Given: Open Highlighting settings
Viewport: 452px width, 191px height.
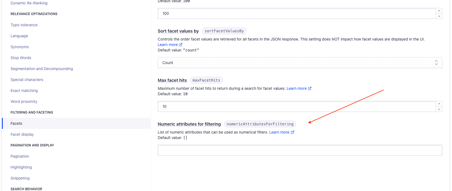Looking at the screenshot, I should (21, 167).
